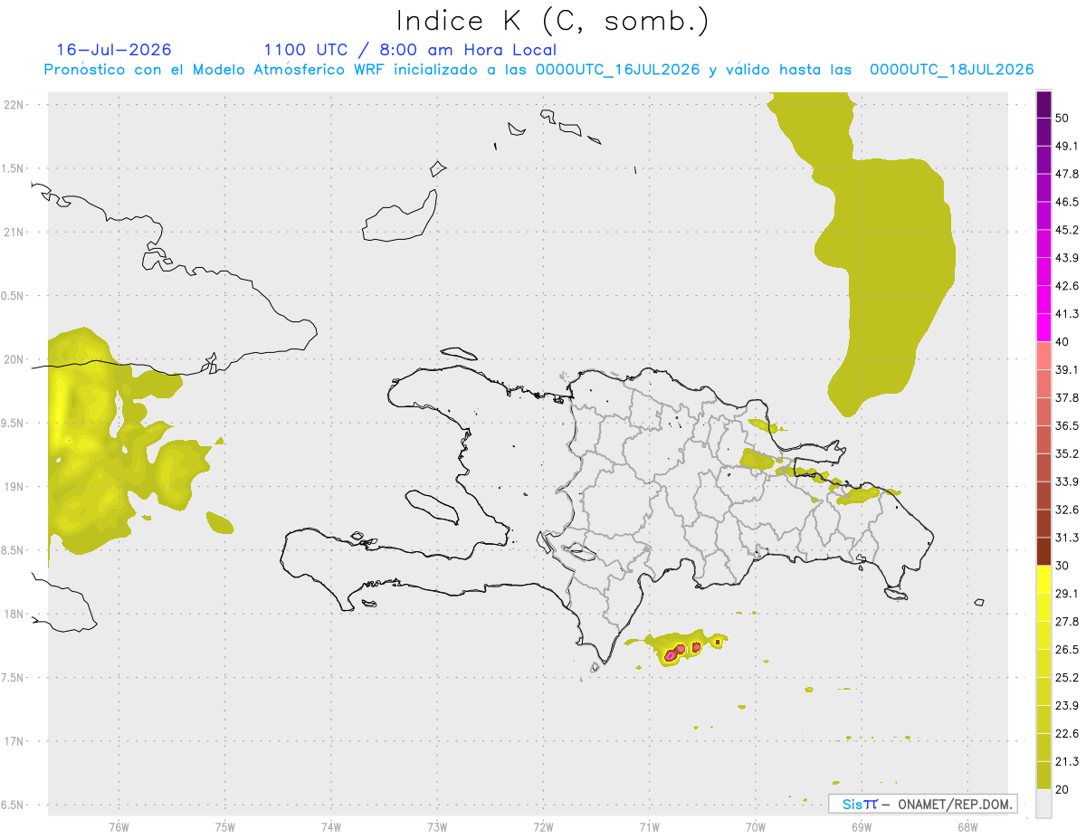Click the "6.5N" latitude label
The image size is (1086, 839).
pos(11,806)
